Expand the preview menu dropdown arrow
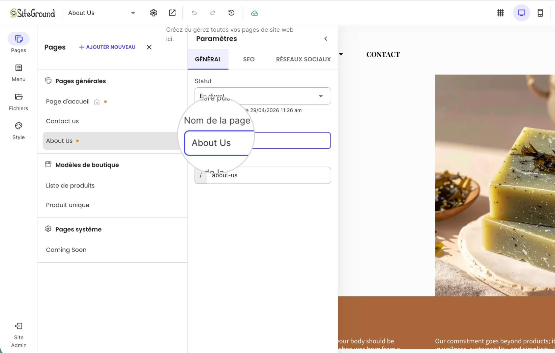Viewport: 555px width, 353px height. tap(341, 54)
